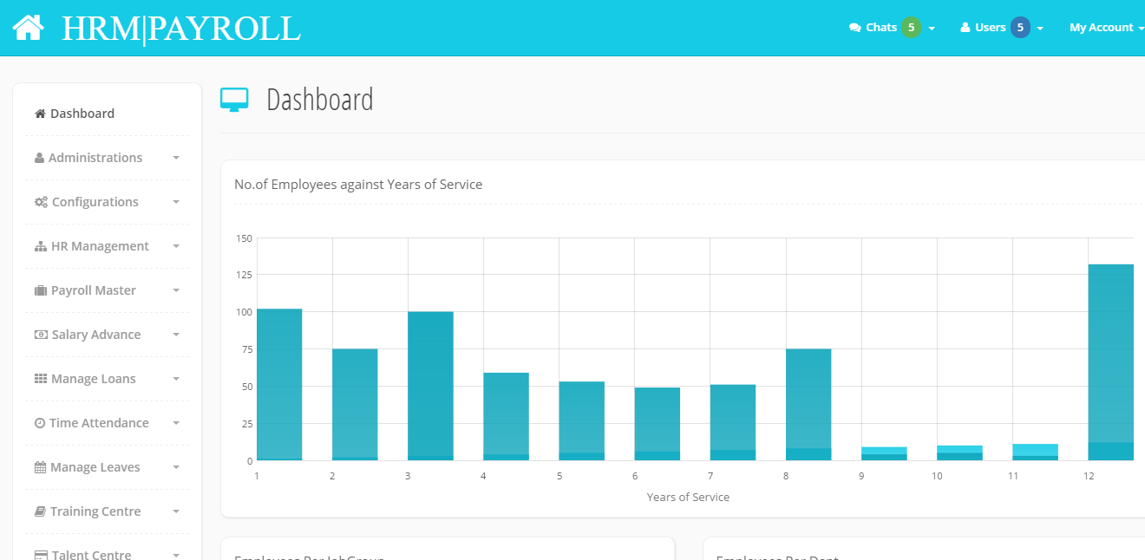The height and width of the screenshot is (560, 1145).
Task: Click the home icon in header
Action: click(28, 28)
